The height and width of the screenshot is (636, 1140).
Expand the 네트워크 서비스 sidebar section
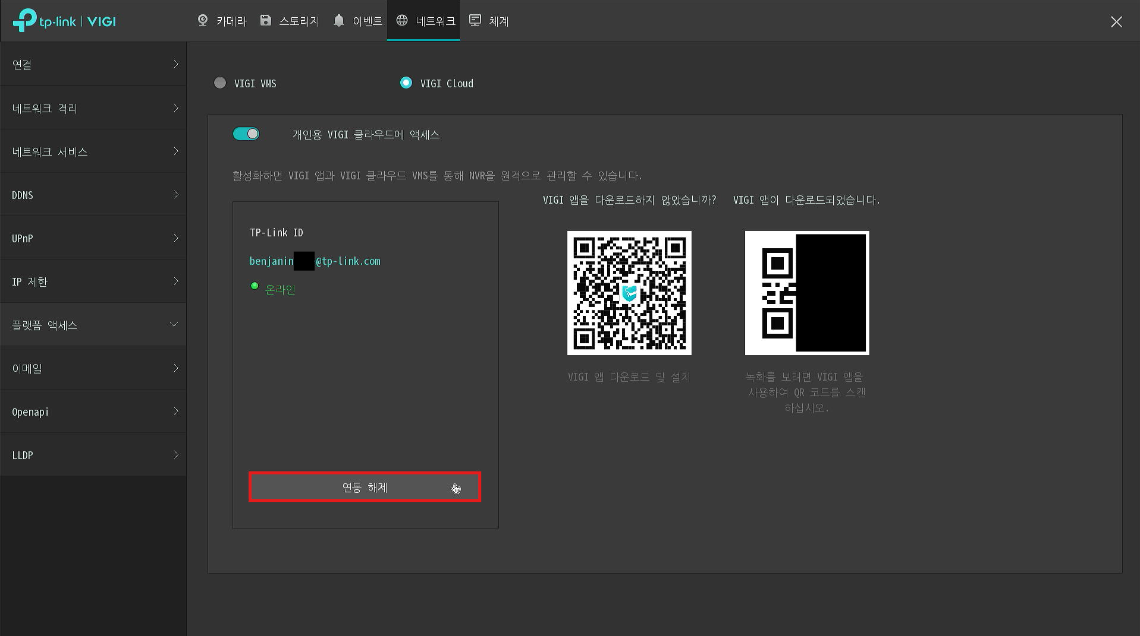pos(93,151)
